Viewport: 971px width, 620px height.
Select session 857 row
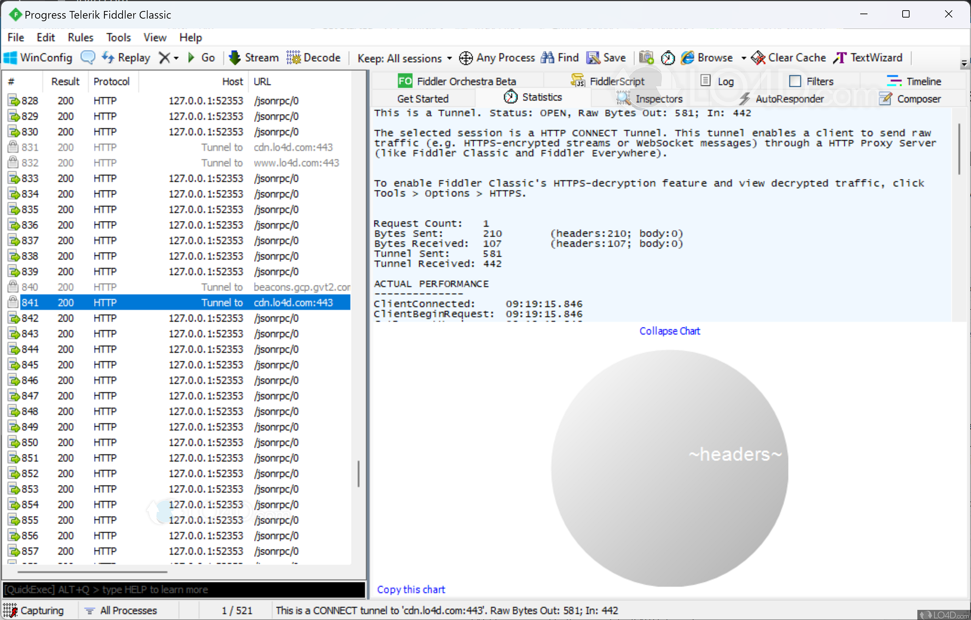tap(178, 551)
